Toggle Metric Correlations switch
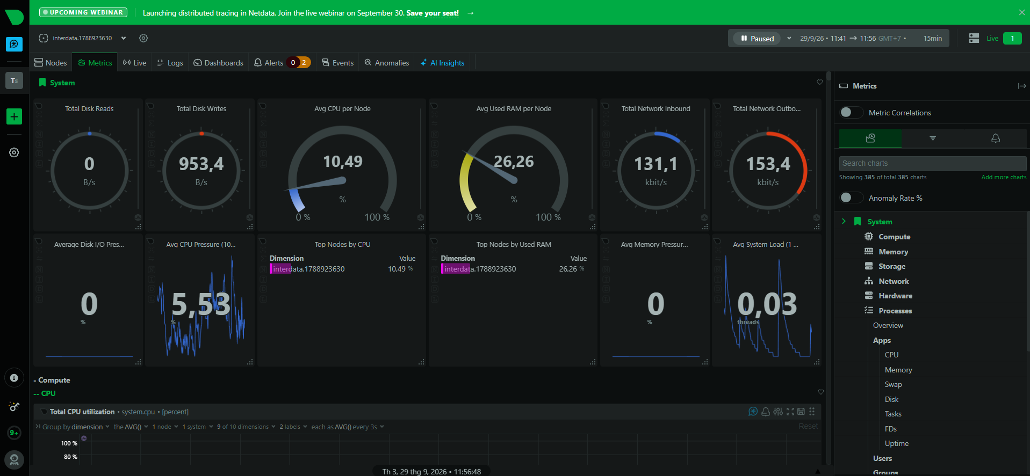The image size is (1030, 476). 851,112
